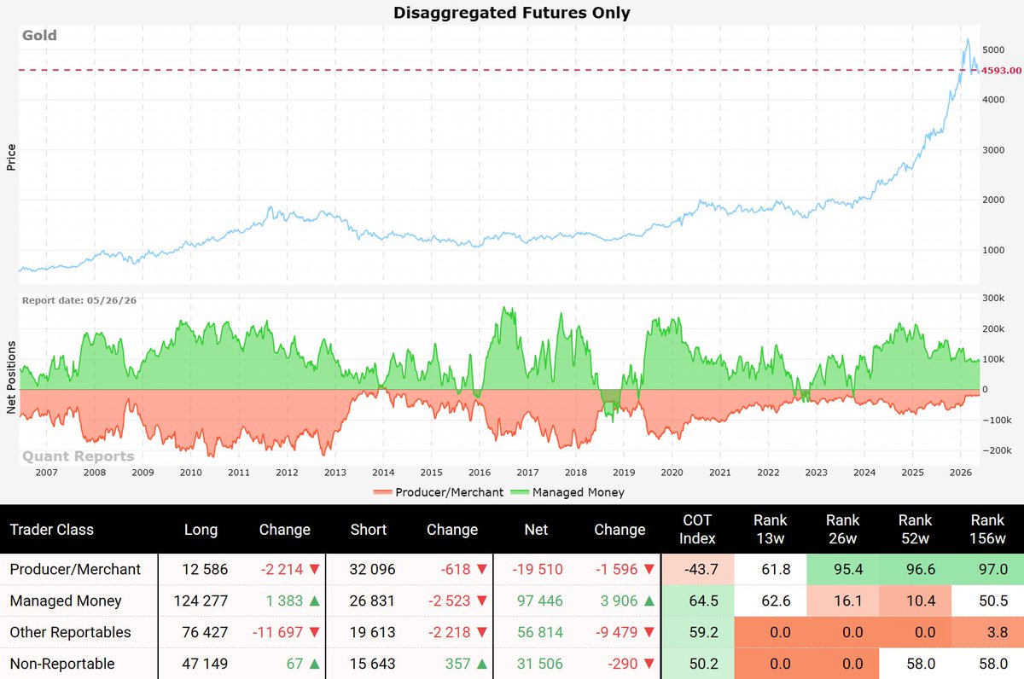The image size is (1024, 679).
Task: Click the Price axis title
Action: tap(11, 157)
